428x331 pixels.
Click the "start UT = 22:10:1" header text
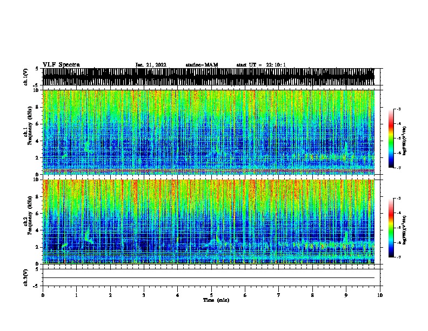coord(261,65)
